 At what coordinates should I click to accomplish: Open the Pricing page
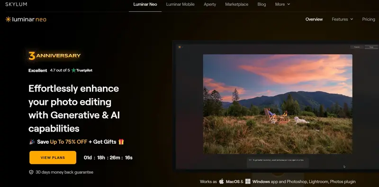[x=369, y=19]
